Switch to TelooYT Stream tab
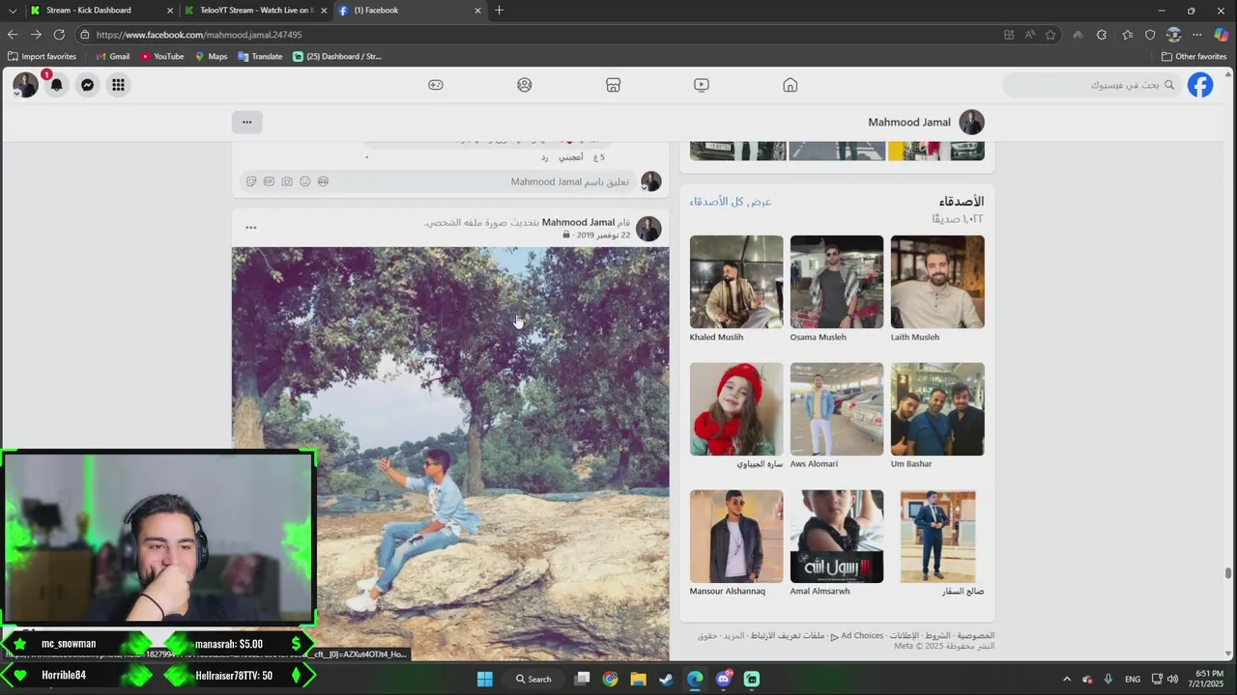The image size is (1237, 695). click(255, 11)
